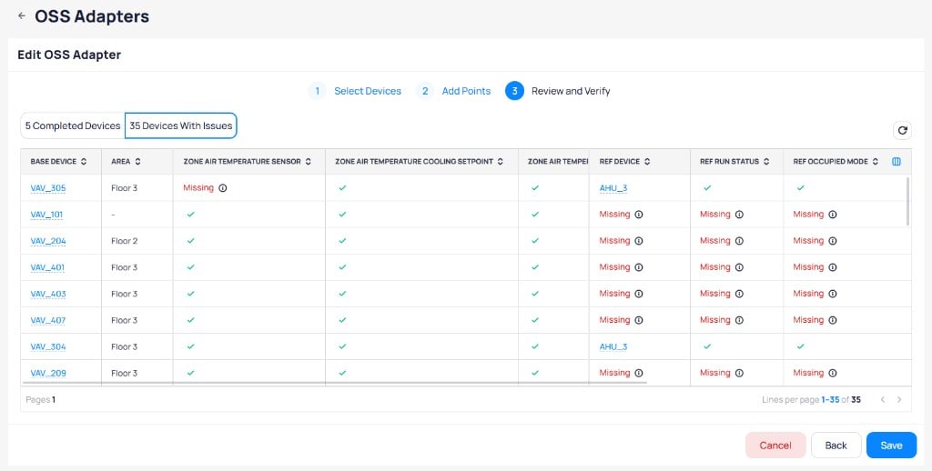This screenshot has height=471, width=932.
Task: Click Ref Occupied Mode info icon in VAV_204 row
Action: click(x=833, y=241)
